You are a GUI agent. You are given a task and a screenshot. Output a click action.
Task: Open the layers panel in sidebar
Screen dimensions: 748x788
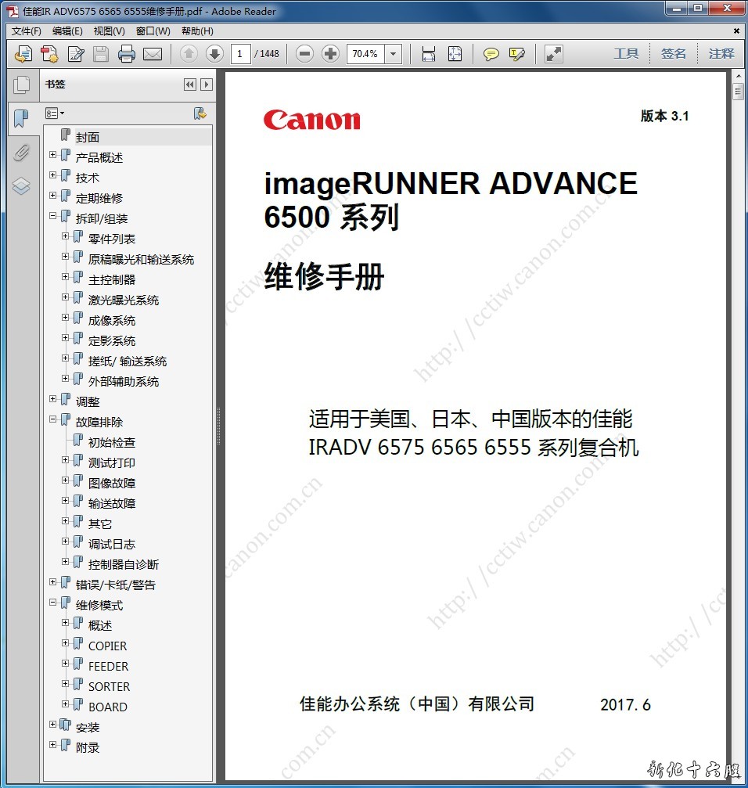(21, 186)
